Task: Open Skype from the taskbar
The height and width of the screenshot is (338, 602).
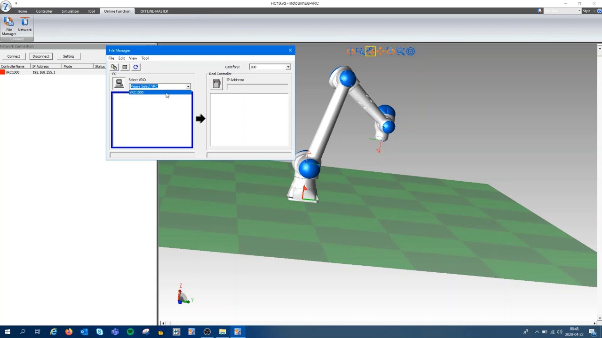Action: (100, 332)
